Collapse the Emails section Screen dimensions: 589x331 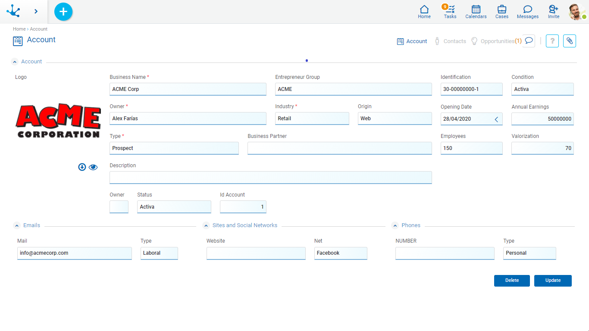pyautogui.click(x=17, y=225)
